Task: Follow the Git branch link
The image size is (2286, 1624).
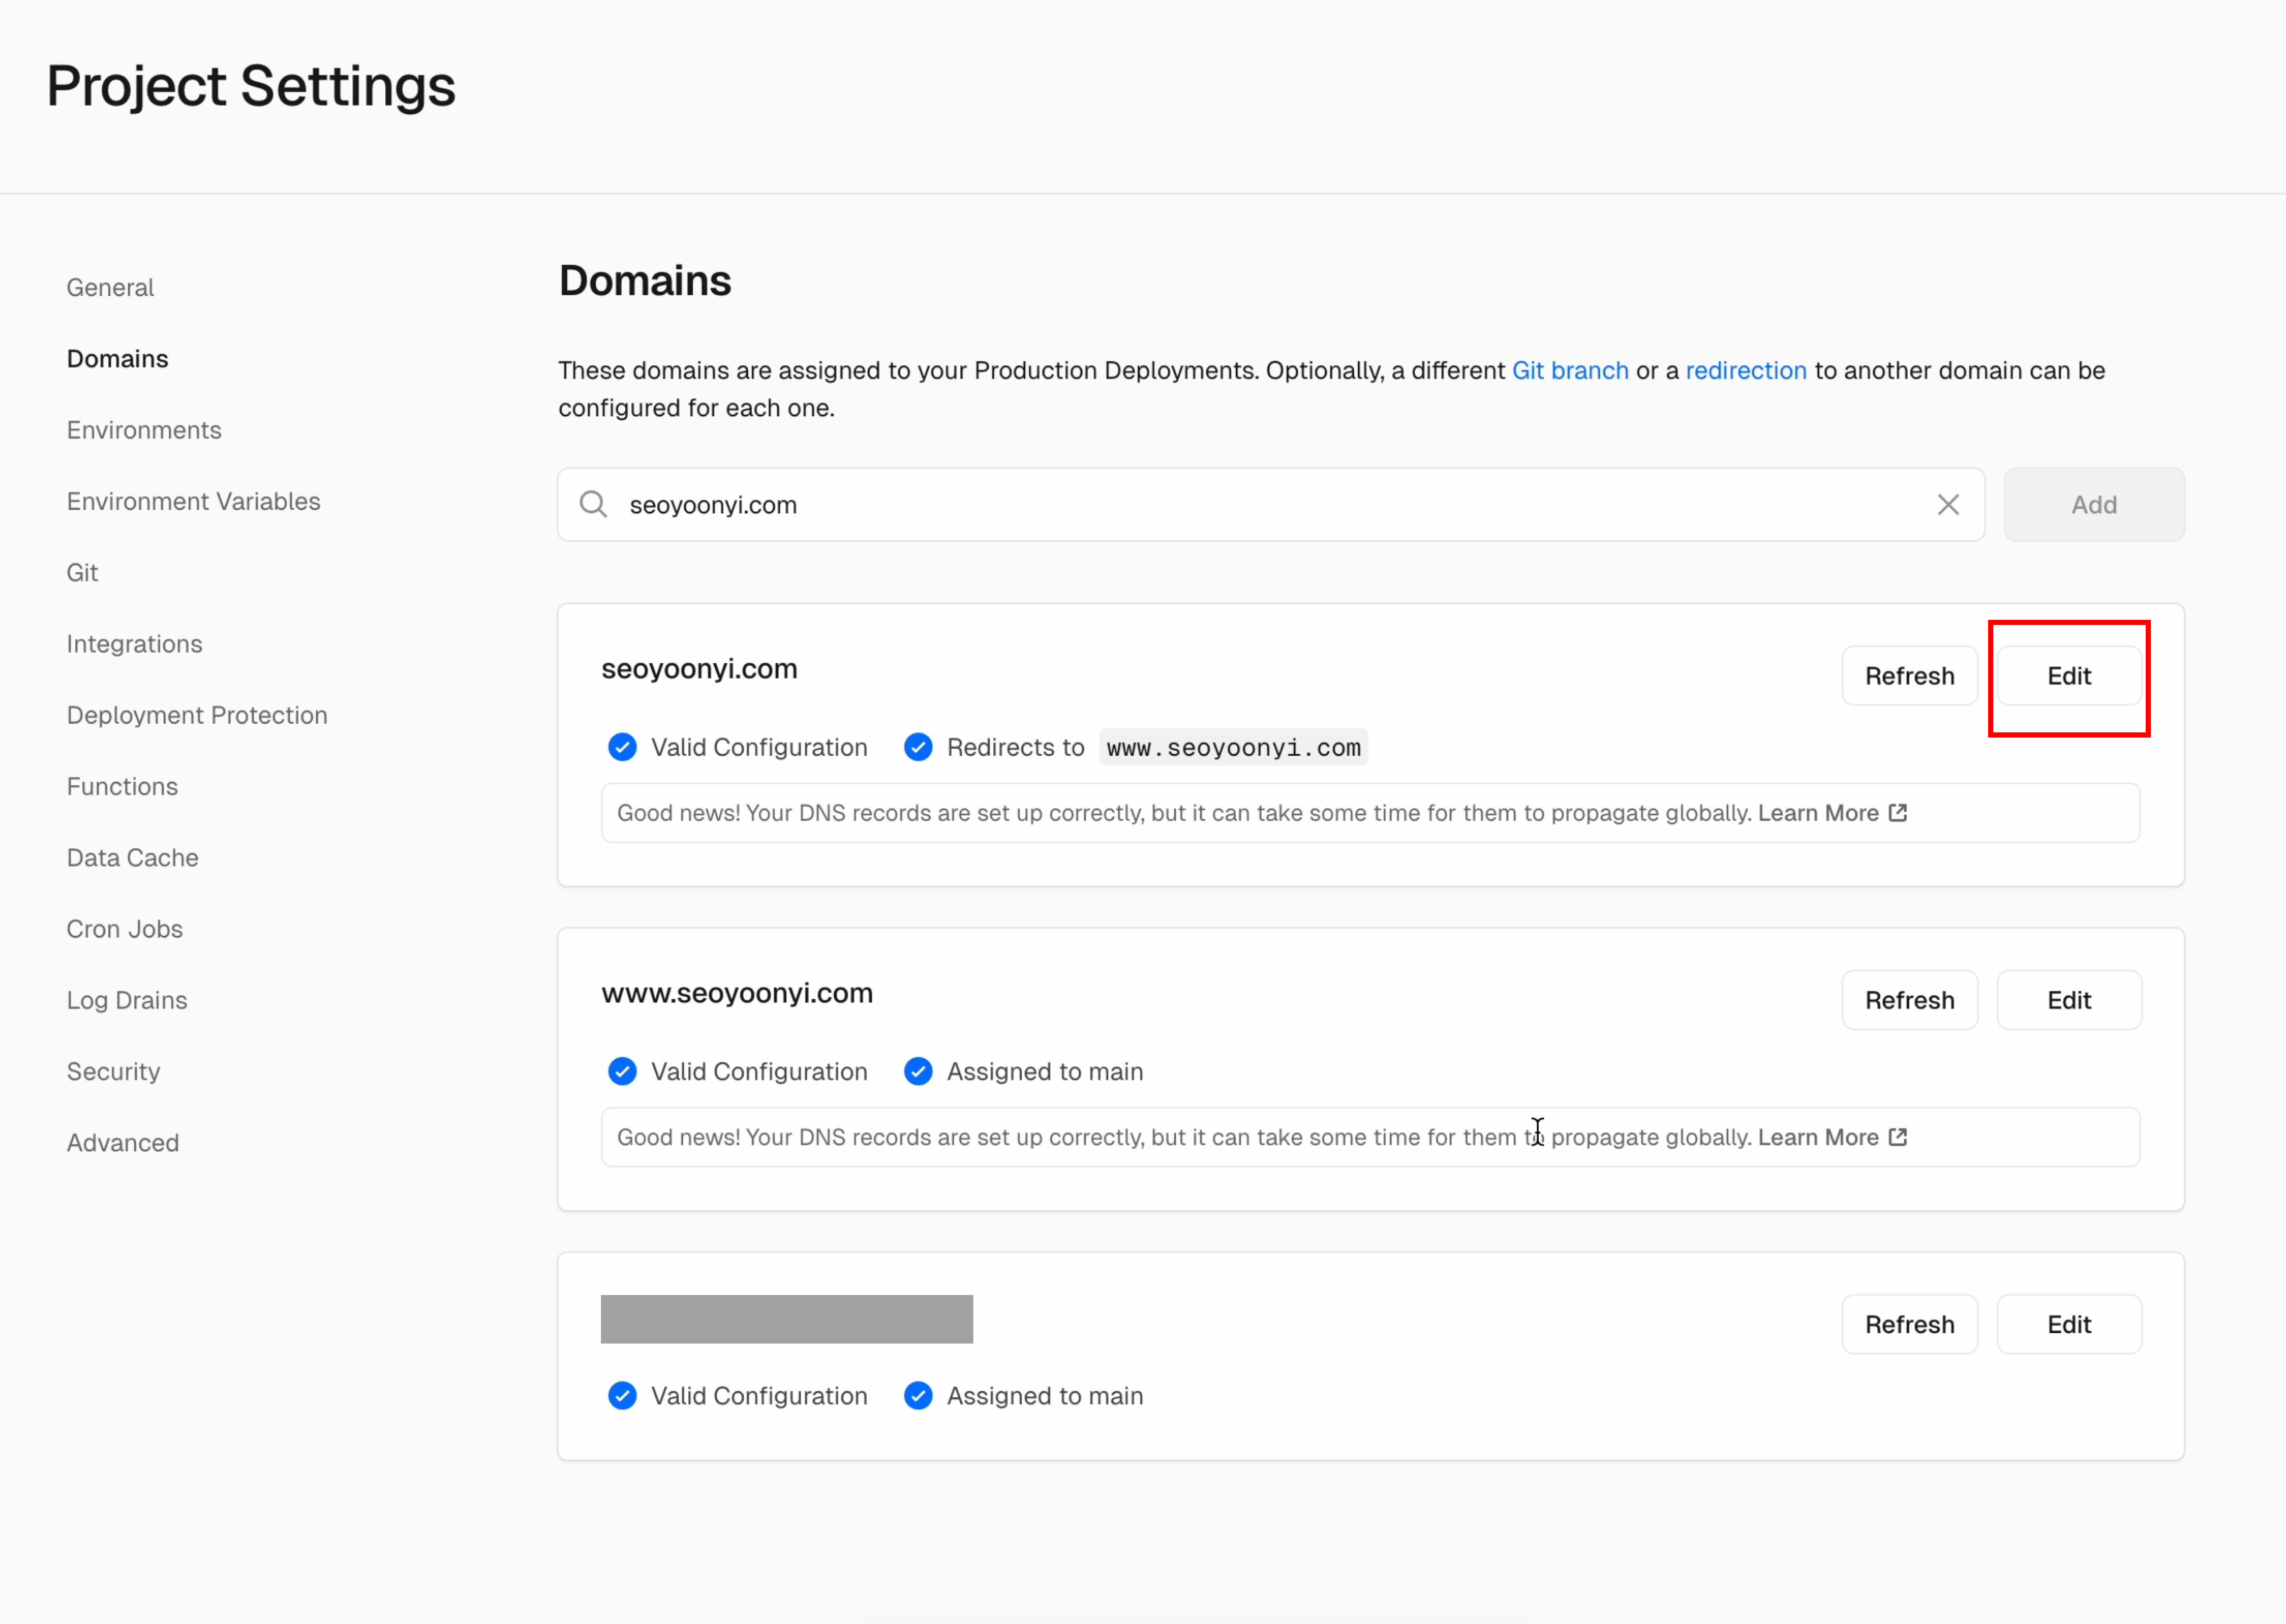Action: pos(1569,370)
